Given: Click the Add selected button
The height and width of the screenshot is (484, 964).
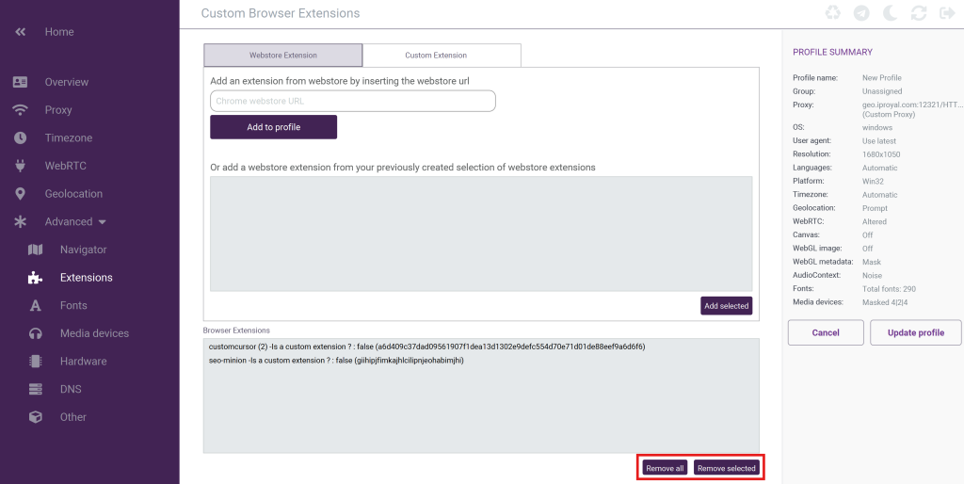Looking at the screenshot, I should (x=726, y=306).
